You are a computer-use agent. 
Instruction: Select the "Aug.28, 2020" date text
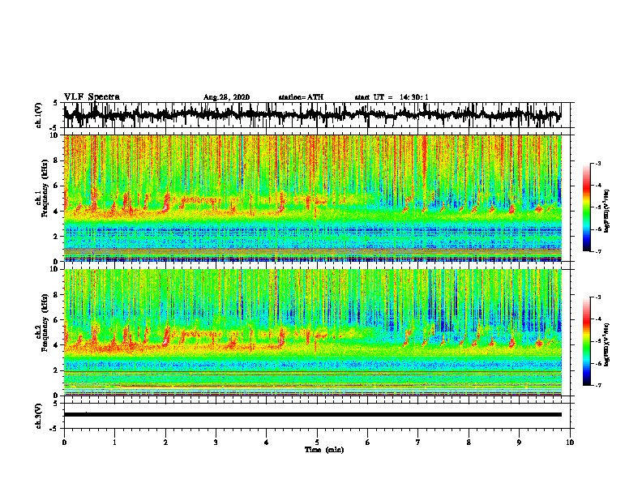[226, 97]
